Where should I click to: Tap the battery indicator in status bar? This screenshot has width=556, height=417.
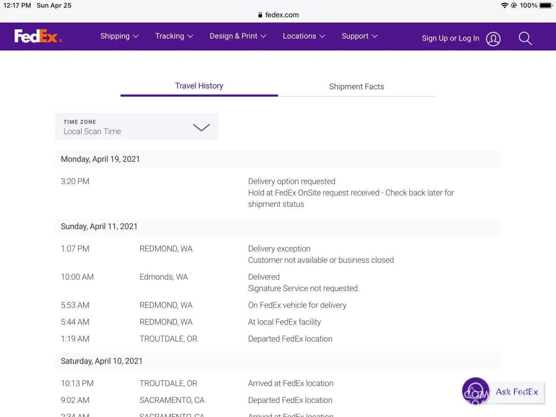pos(546,5)
